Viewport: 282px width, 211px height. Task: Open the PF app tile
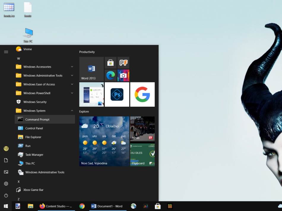[123, 63]
